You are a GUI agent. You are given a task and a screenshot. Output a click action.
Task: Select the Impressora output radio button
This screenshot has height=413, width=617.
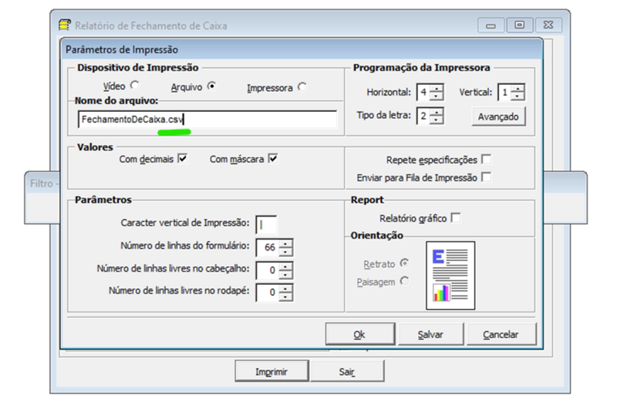click(302, 86)
